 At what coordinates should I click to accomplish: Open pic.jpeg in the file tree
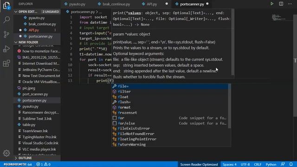[x=37, y=88]
